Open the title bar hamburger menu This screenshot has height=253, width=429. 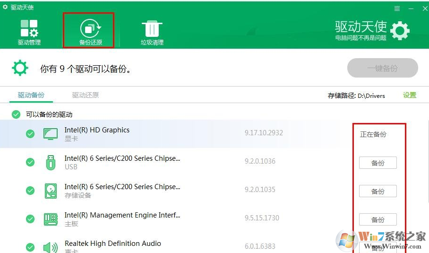pyautogui.click(x=397, y=9)
